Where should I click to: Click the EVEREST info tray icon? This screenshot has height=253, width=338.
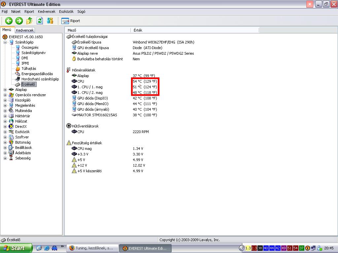tap(307, 248)
